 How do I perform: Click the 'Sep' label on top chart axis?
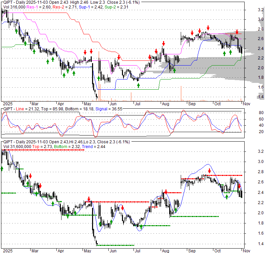(192, 104)
